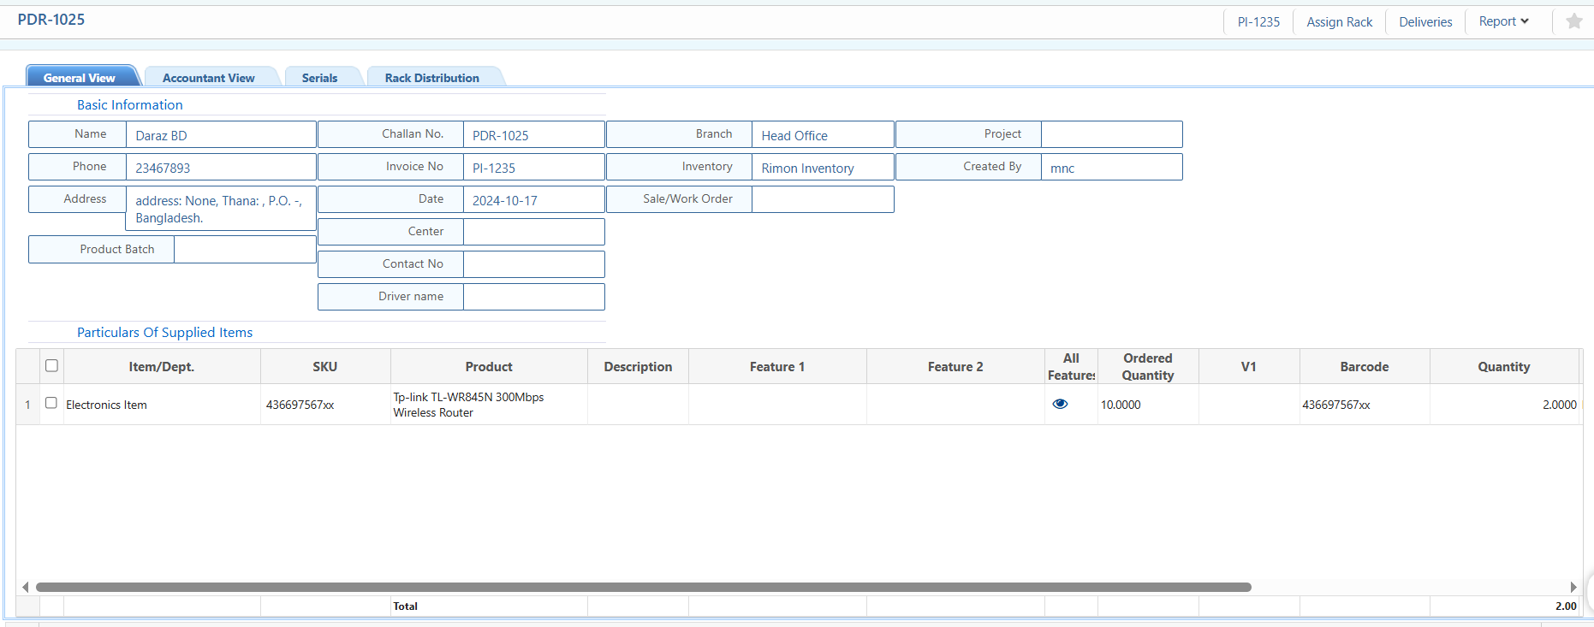Click SKU cell 436697567xx
The height and width of the screenshot is (627, 1594).
(325, 405)
